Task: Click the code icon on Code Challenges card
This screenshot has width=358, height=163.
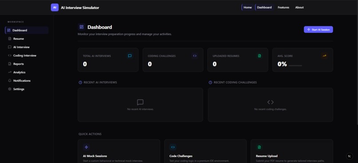Action: [173, 147]
